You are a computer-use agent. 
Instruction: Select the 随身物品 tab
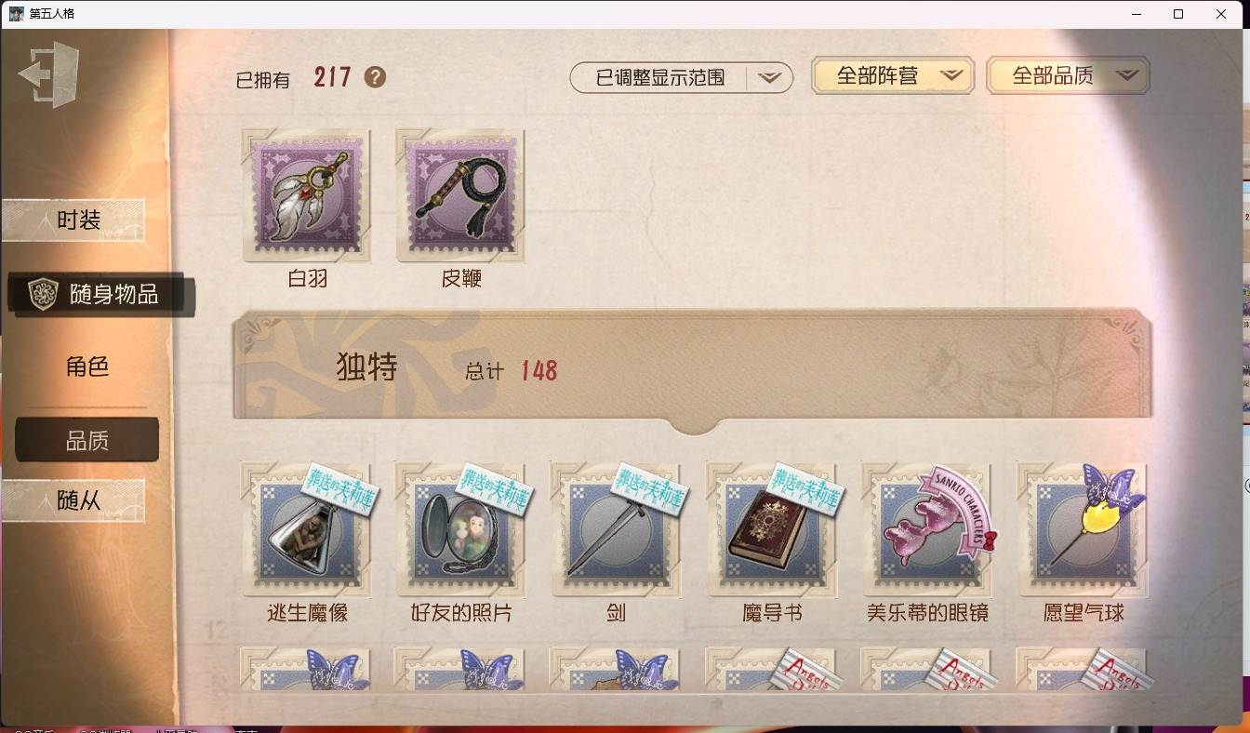point(100,295)
